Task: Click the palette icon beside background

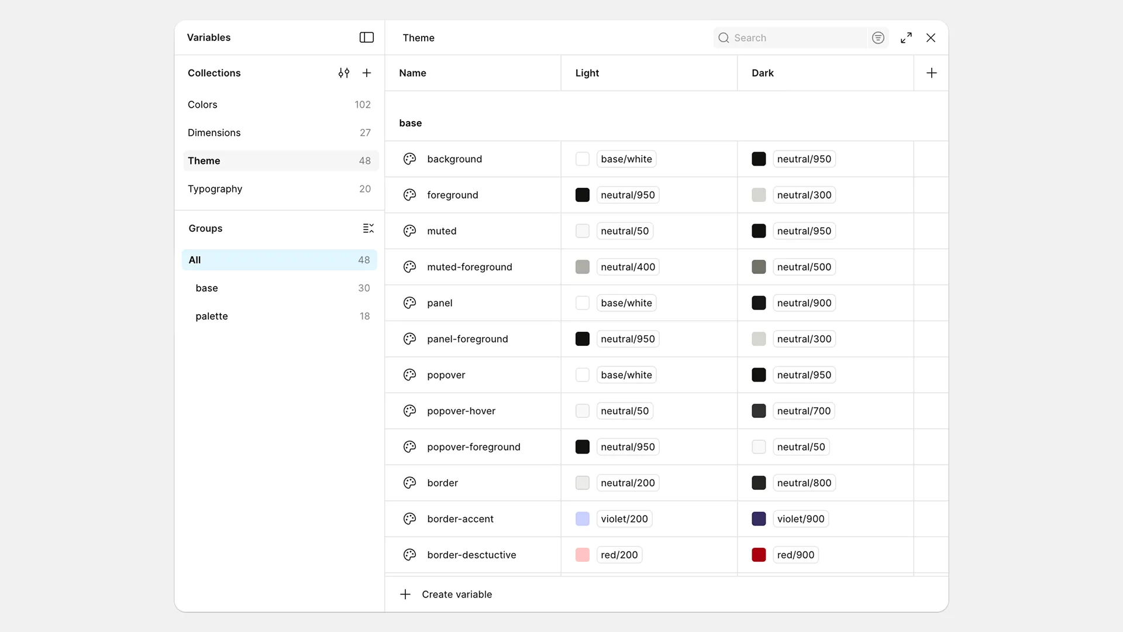Action: click(409, 159)
